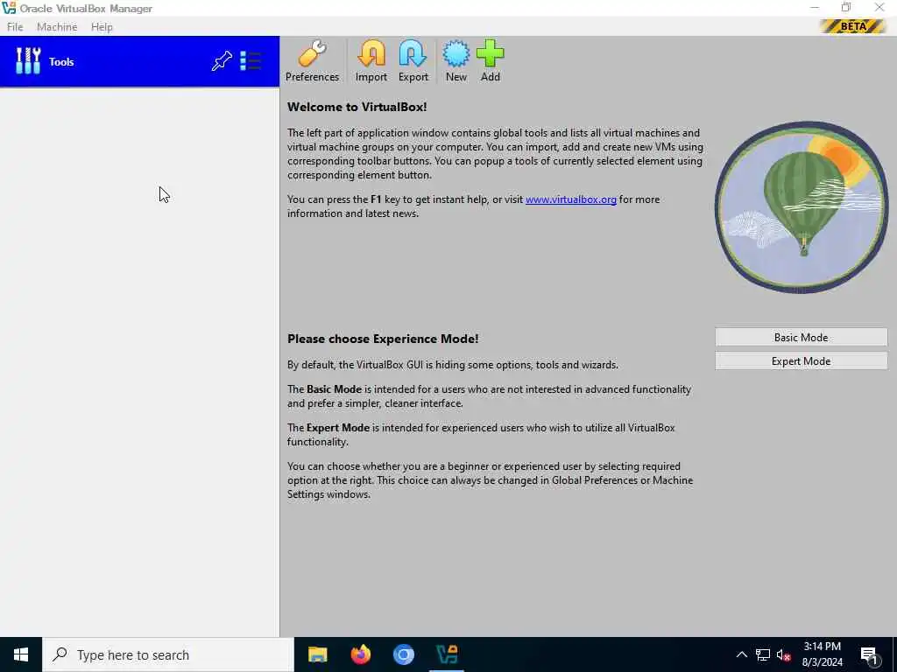The height and width of the screenshot is (672, 897).
Task: Open the Preferences wrench tool
Action: point(312,61)
